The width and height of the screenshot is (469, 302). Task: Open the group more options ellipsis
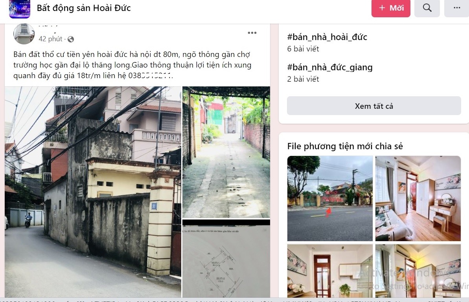tap(457, 8)
